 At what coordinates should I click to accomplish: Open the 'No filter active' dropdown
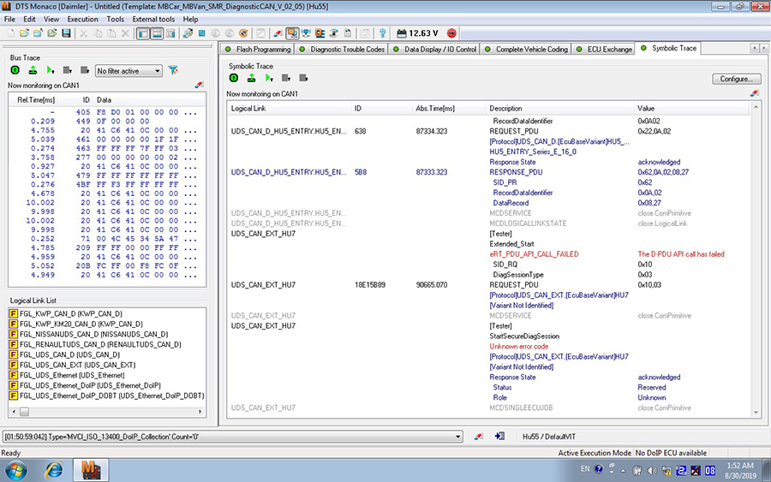pos(128,71)
